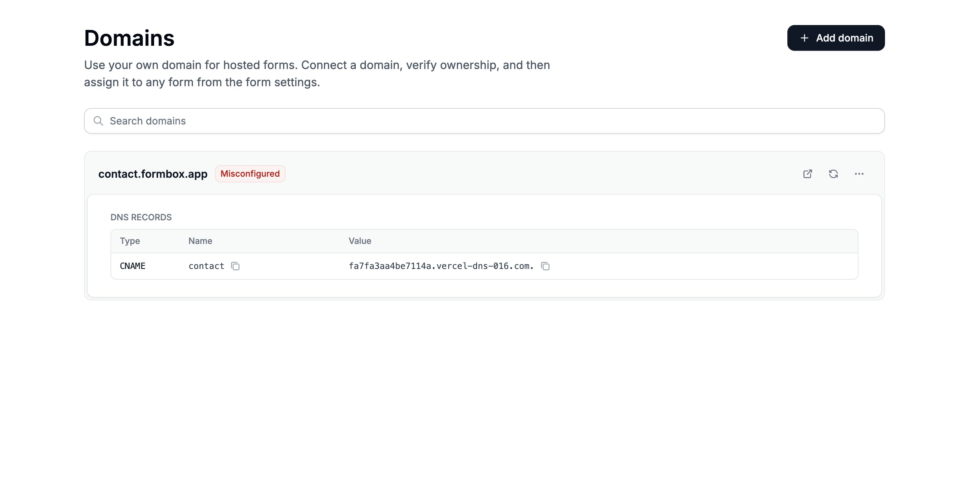This screenshot has width=964, height=485.
Task: Refresh the domain verification status
Action: tap(833, 173)
